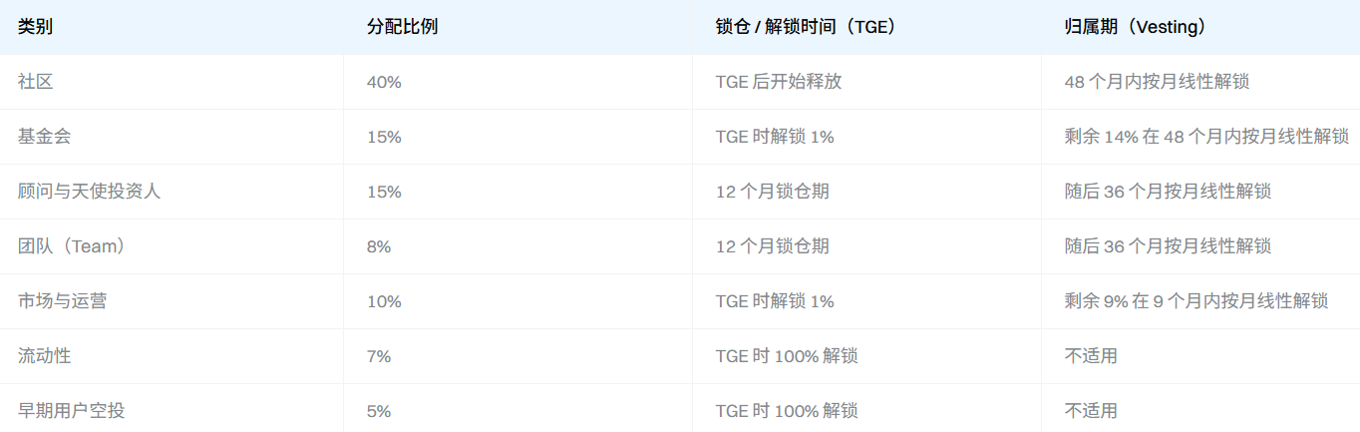Click '48 个月内按月线性解锁' in 社区 row

(1157, 82)
